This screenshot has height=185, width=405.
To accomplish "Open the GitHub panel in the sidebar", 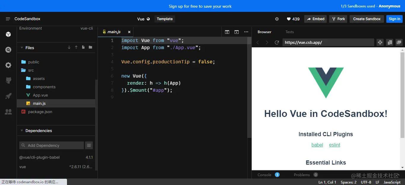I will coord(8,81).
